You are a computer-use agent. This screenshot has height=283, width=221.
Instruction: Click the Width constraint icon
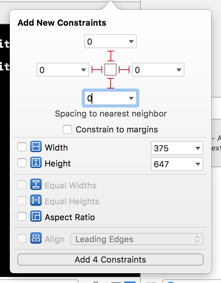(36, 146)
